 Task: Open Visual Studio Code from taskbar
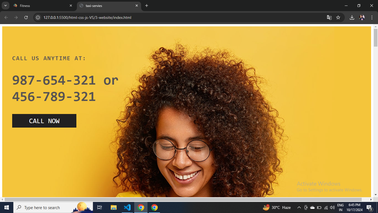point(127,207)
